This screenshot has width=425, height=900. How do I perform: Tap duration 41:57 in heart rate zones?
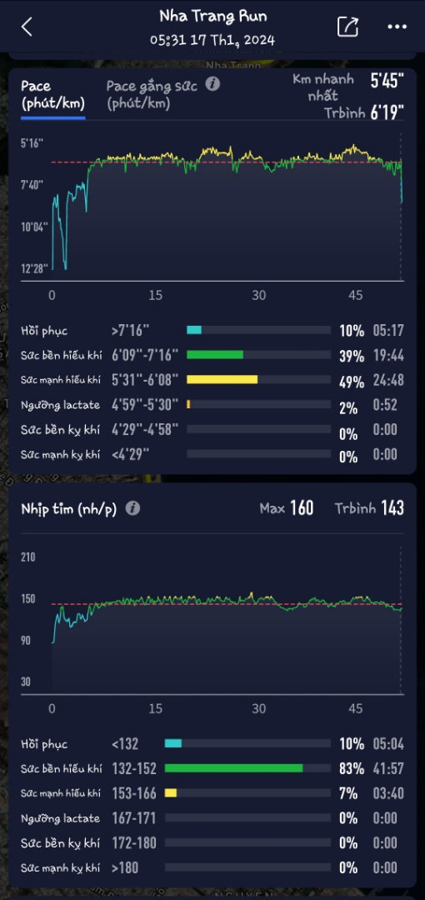(x=388, y=768)
